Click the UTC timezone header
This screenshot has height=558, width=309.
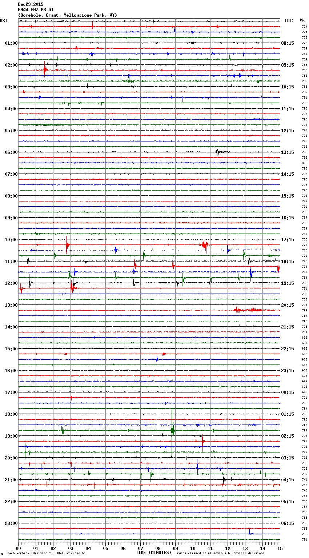click(289, 21)
